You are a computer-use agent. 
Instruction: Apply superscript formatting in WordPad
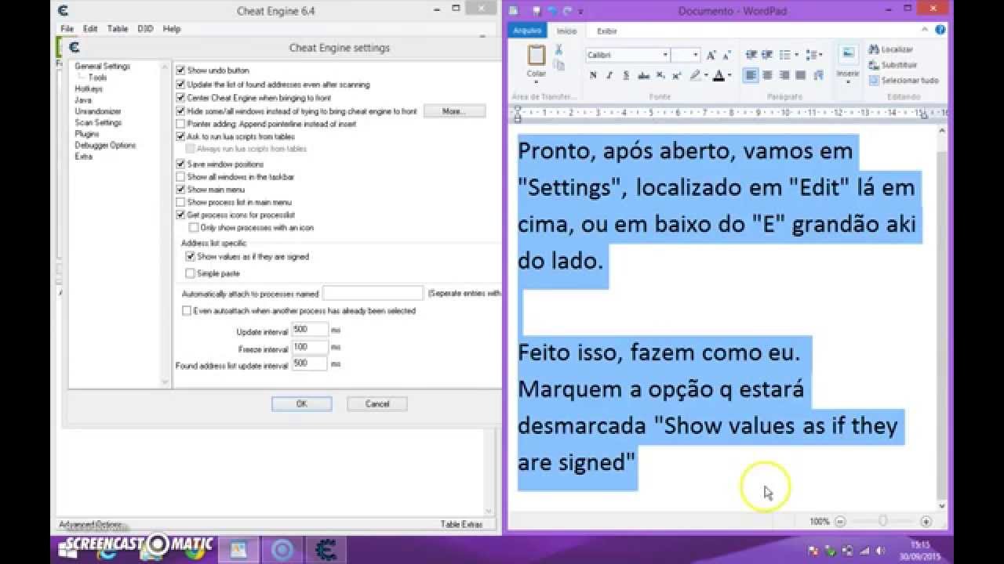677,75
